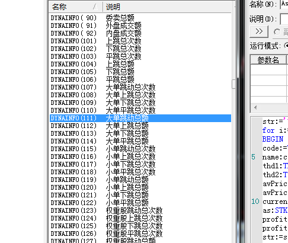This screenshot has height=243, width=288.
Task: Select DYNAINFO( 90) 委卖总额 row
Action: coord(140,18)
